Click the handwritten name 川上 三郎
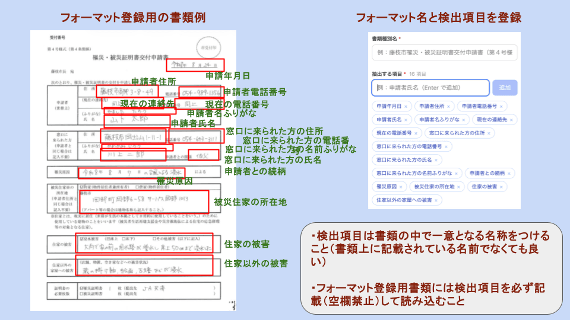Image resolution: width=570 pixels, height=320 pixels. click(x=126, y=154)
